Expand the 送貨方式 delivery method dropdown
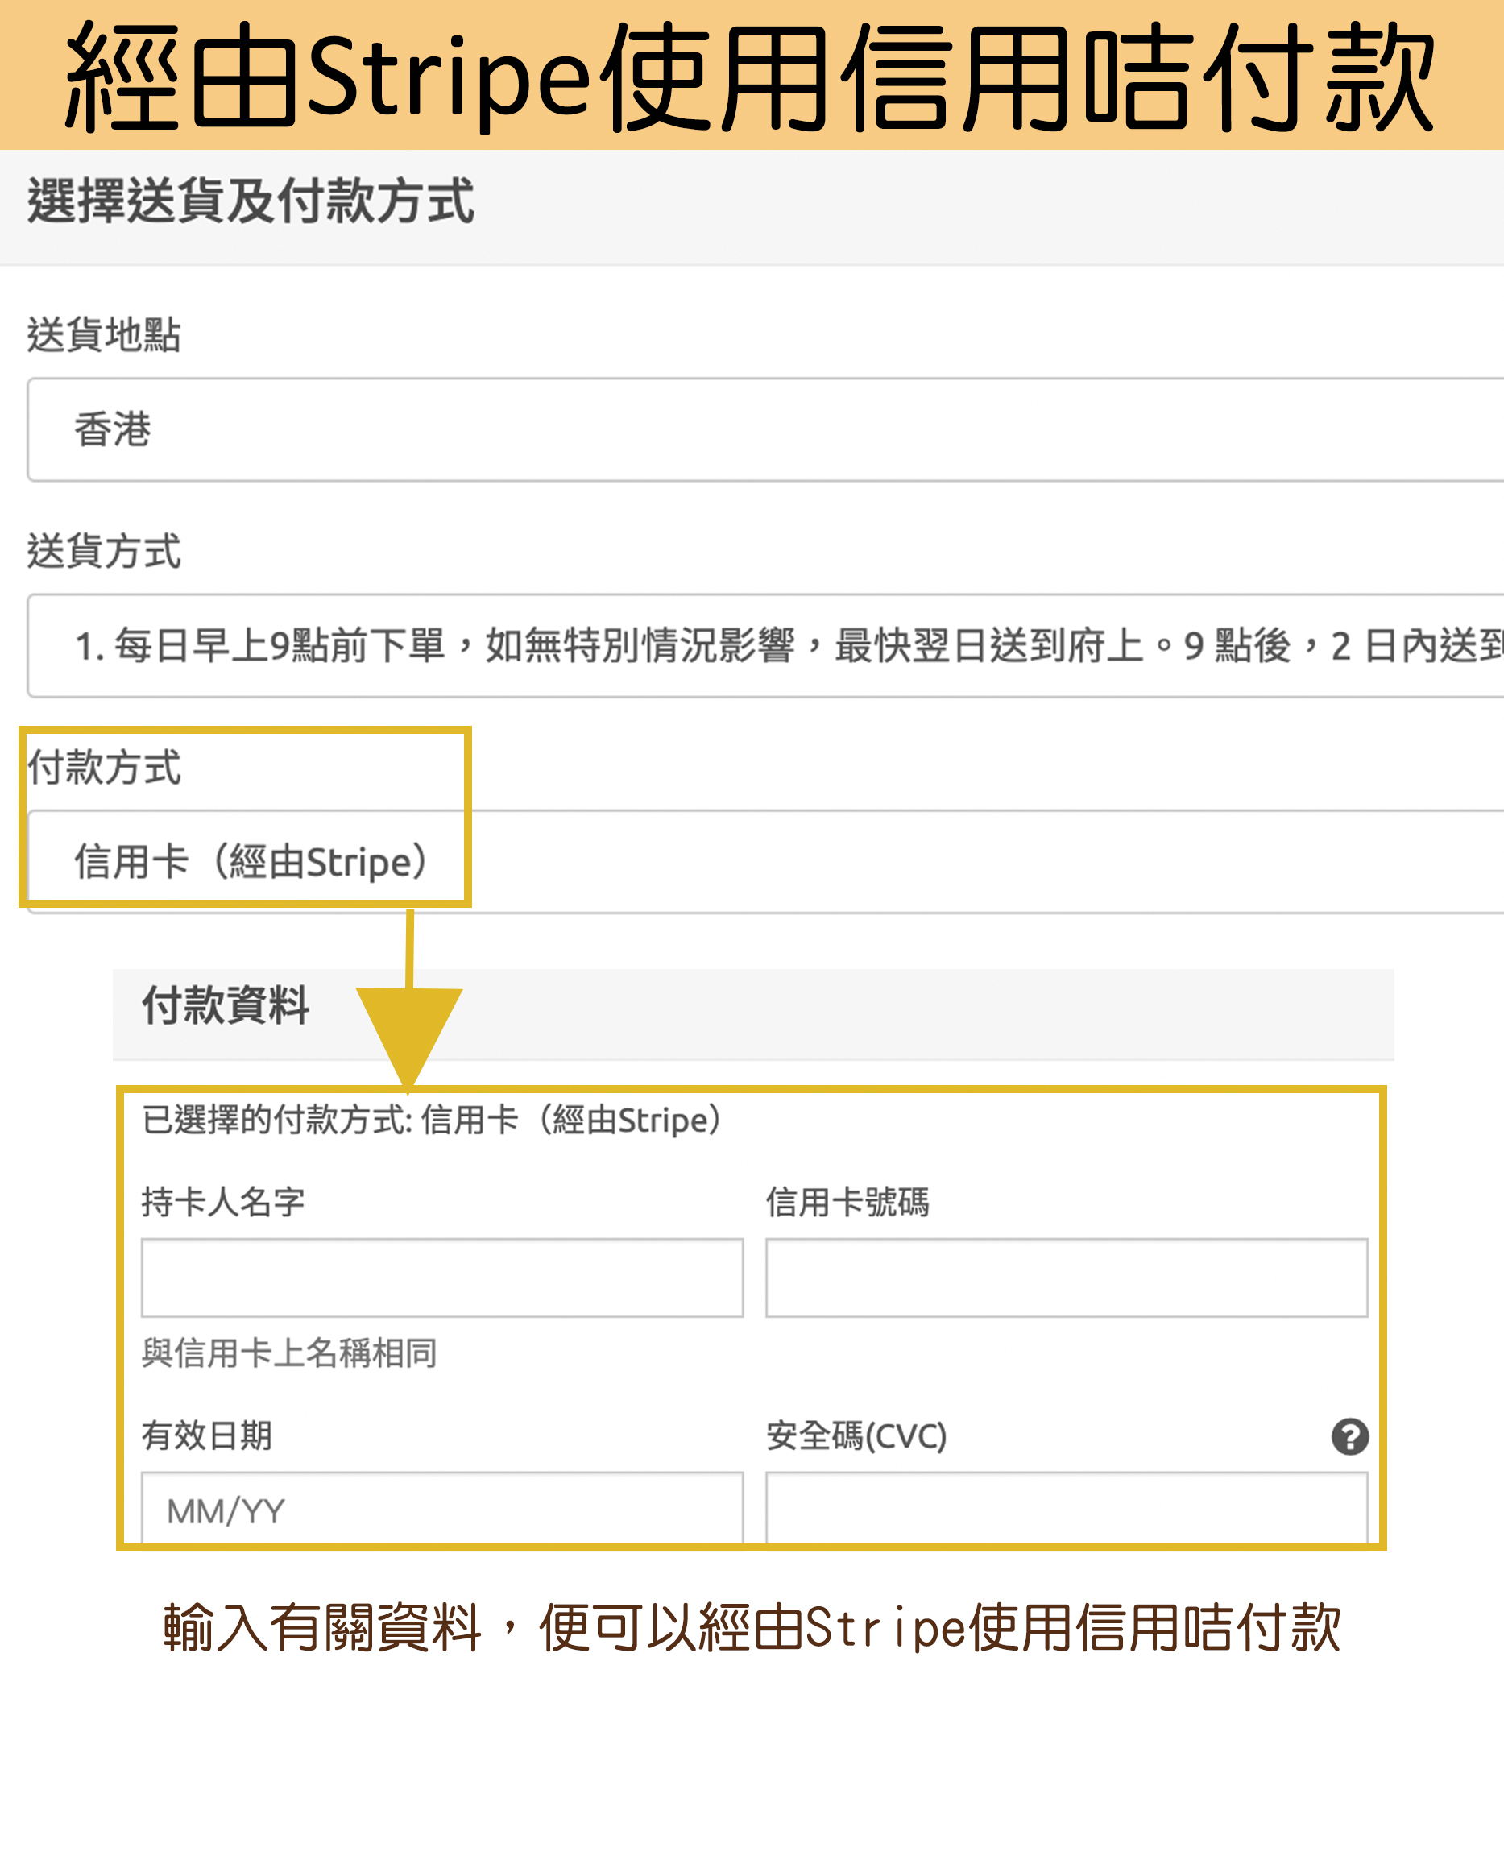Image resolution: width=1504 pixels, height=1856 pixels. [762, 645]
